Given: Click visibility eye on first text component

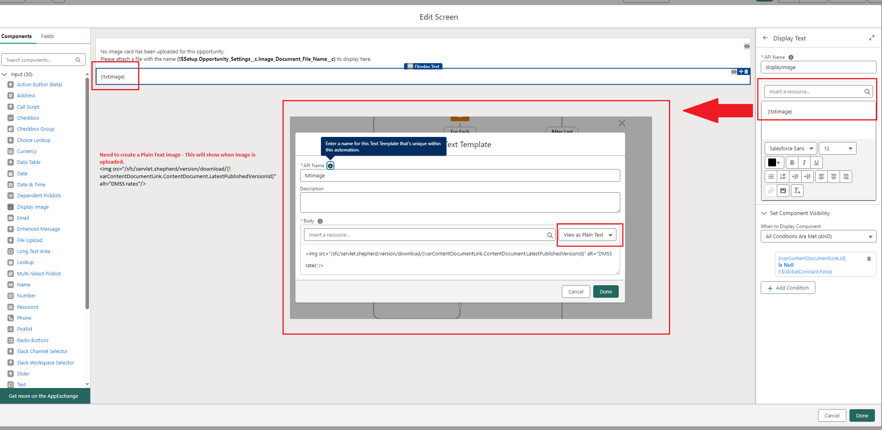Looking at the screenshot, I should pos(747,46).
